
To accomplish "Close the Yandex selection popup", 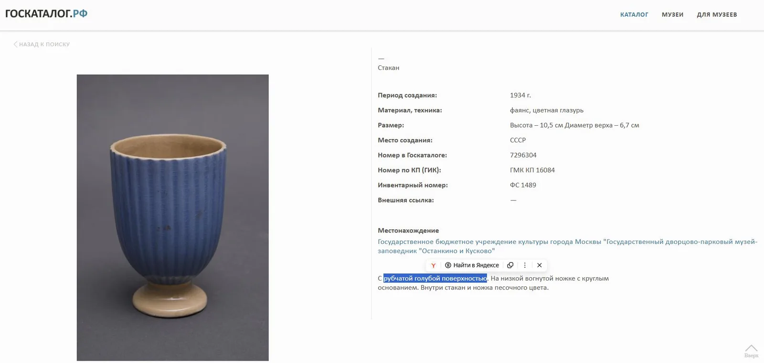I will click(x=539, y=265).
